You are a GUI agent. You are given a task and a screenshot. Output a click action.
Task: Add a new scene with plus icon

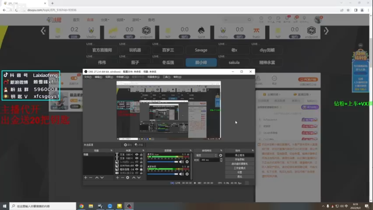tap(86, 178)
